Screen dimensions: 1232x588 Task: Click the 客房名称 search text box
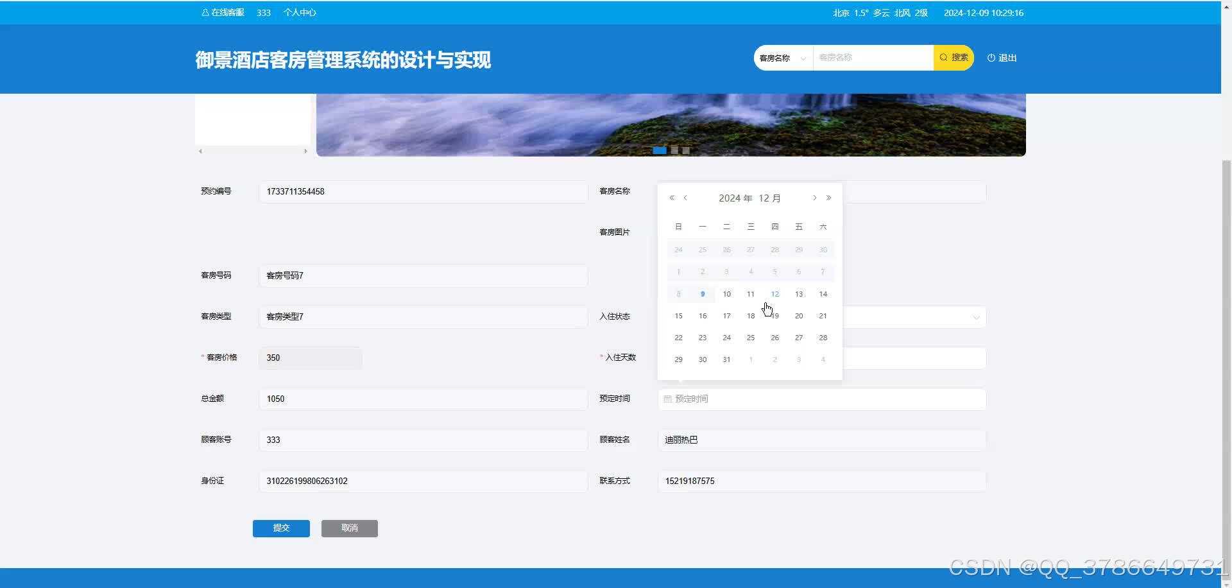click(873, 58)
